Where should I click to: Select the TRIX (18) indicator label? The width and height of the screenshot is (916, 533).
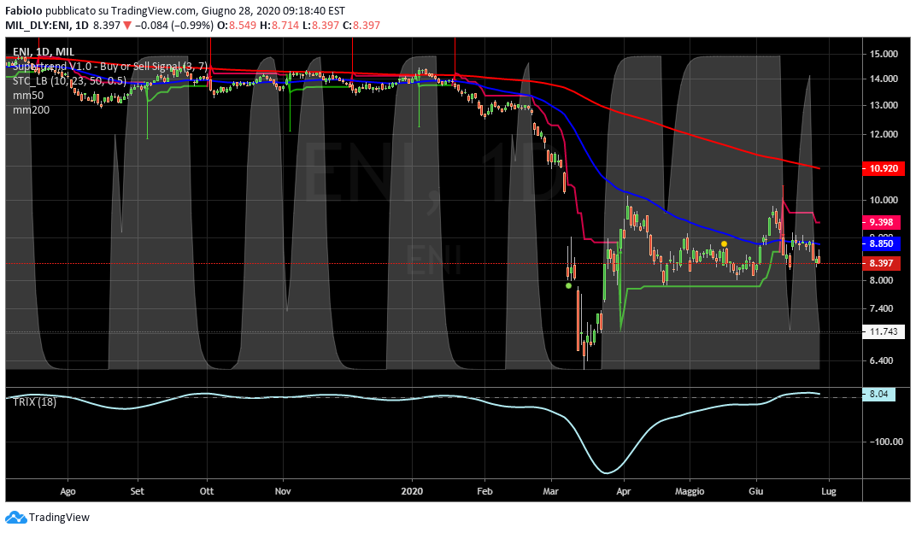(x=34, y=401)
